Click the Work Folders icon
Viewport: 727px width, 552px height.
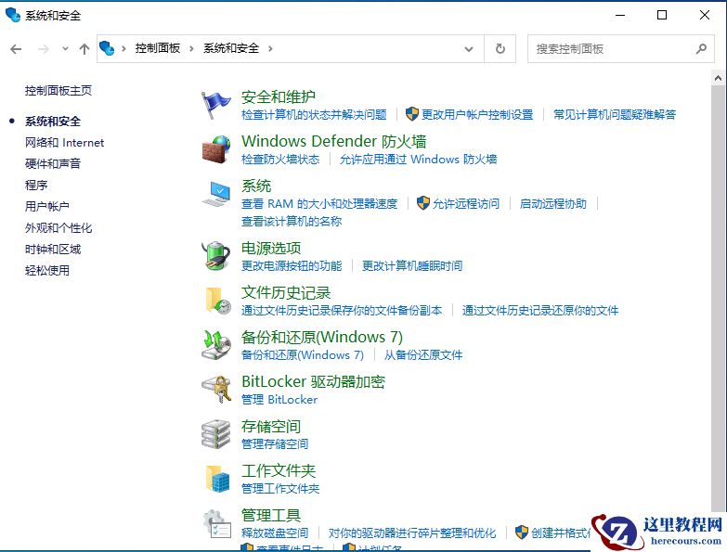tap(217, 479)
